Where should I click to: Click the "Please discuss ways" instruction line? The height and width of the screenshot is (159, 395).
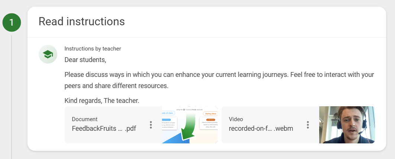pos(219,74)
